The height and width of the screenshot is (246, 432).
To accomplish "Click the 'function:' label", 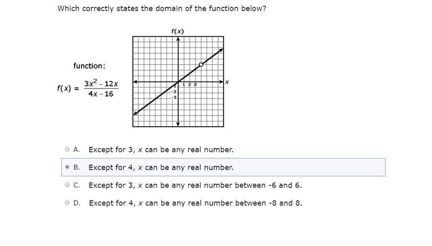I will pos(89,66).
